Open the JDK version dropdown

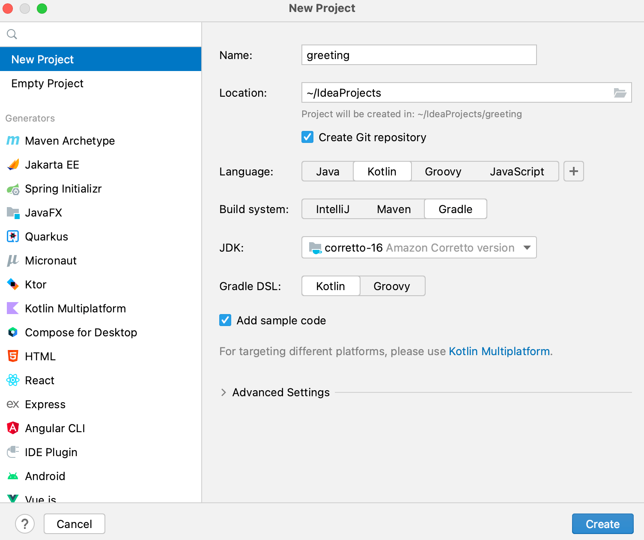[x=527, y=247]
